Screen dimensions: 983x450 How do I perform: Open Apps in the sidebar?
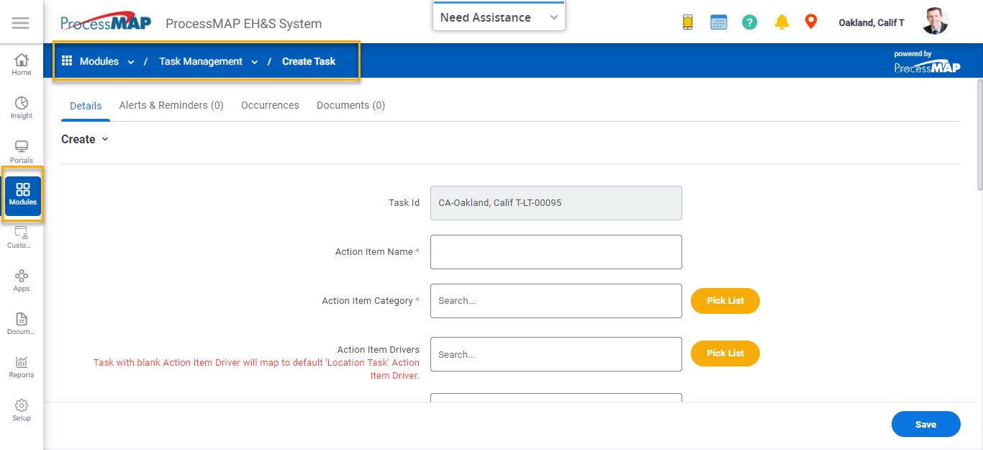click(x=22, y=281)
